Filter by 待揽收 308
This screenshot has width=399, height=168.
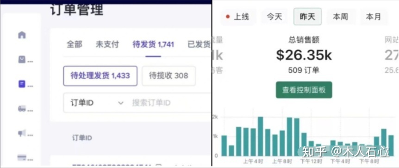[168, 76]
